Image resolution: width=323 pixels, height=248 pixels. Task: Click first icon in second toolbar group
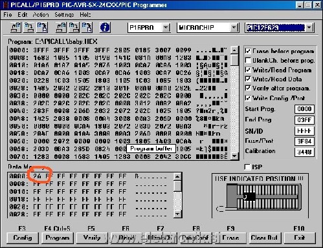(x=61, y=28)
